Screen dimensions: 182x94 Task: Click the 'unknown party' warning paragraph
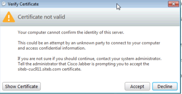point(89,45)
